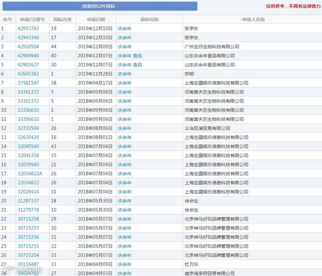Select applicant 郑明

pyautogui.click(x=189, y=74)
